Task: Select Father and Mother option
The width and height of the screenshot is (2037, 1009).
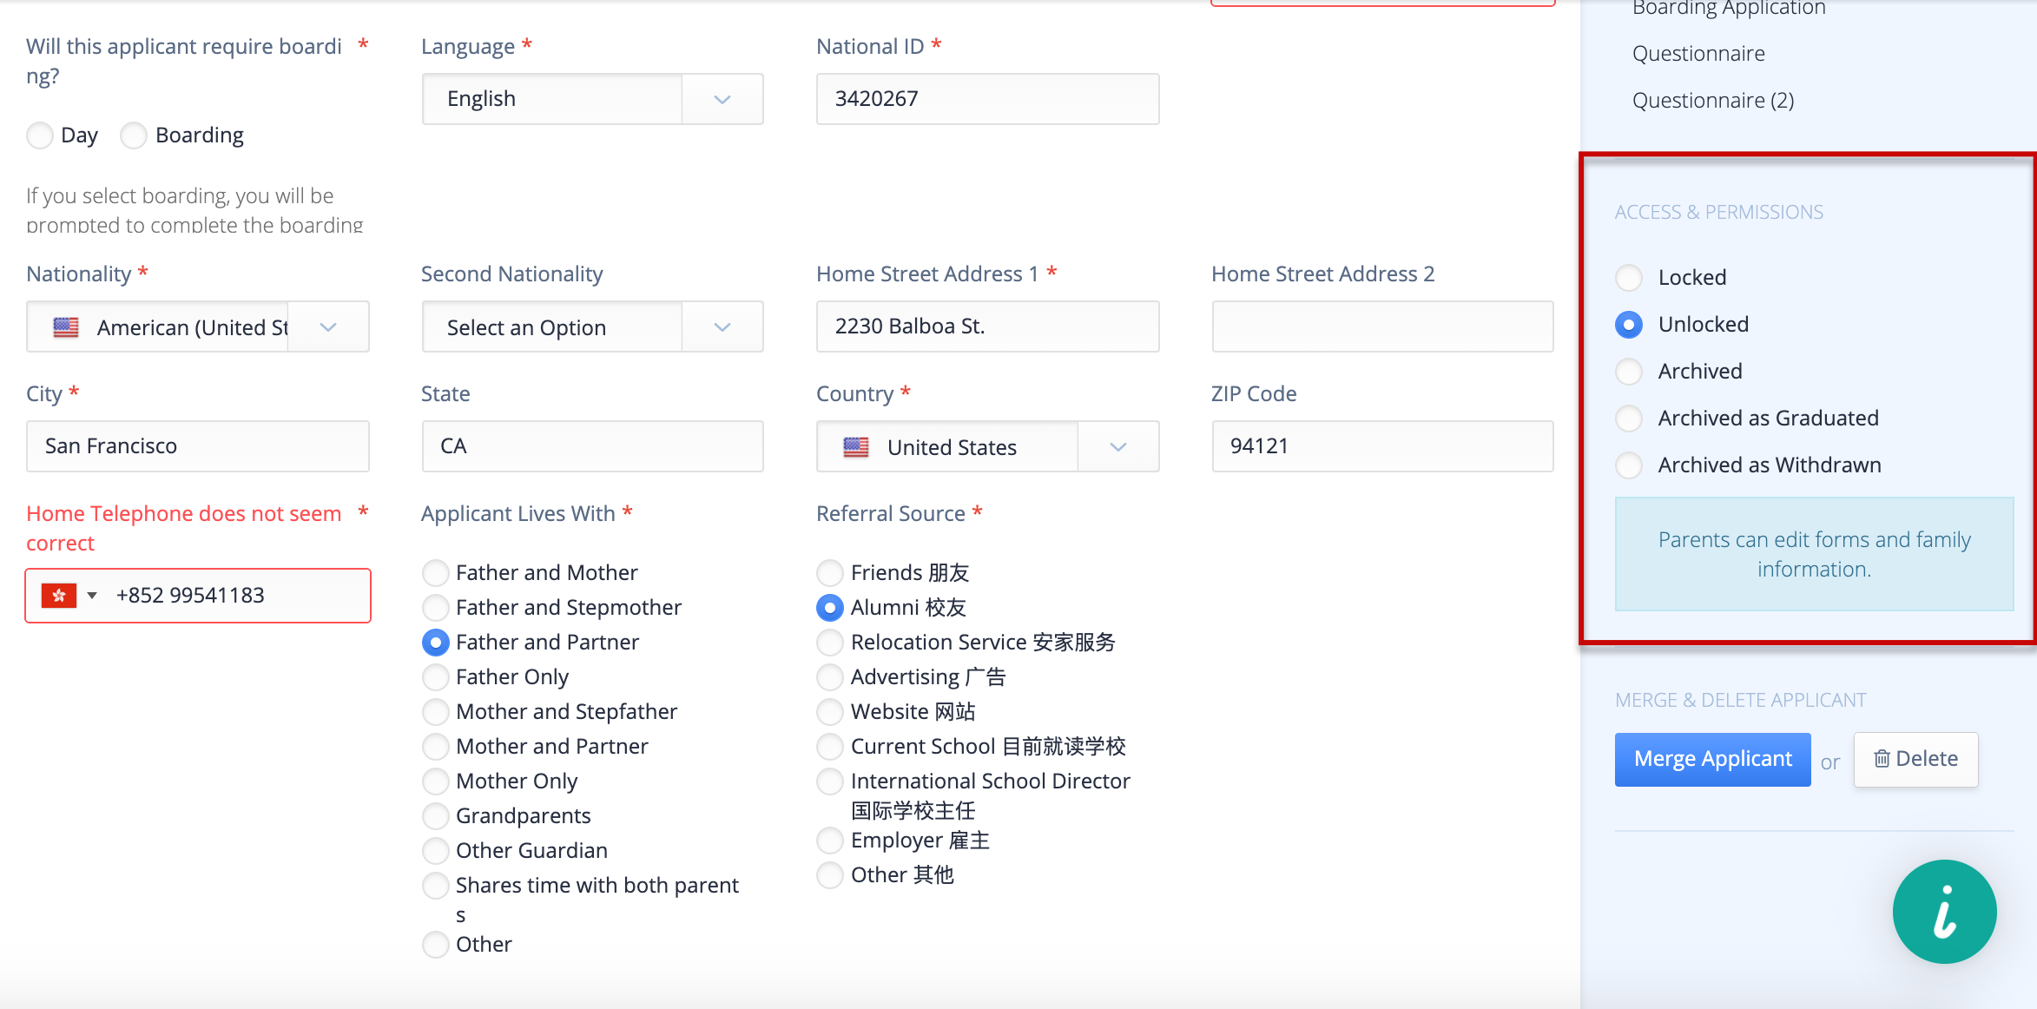Action: pos(436,573)
